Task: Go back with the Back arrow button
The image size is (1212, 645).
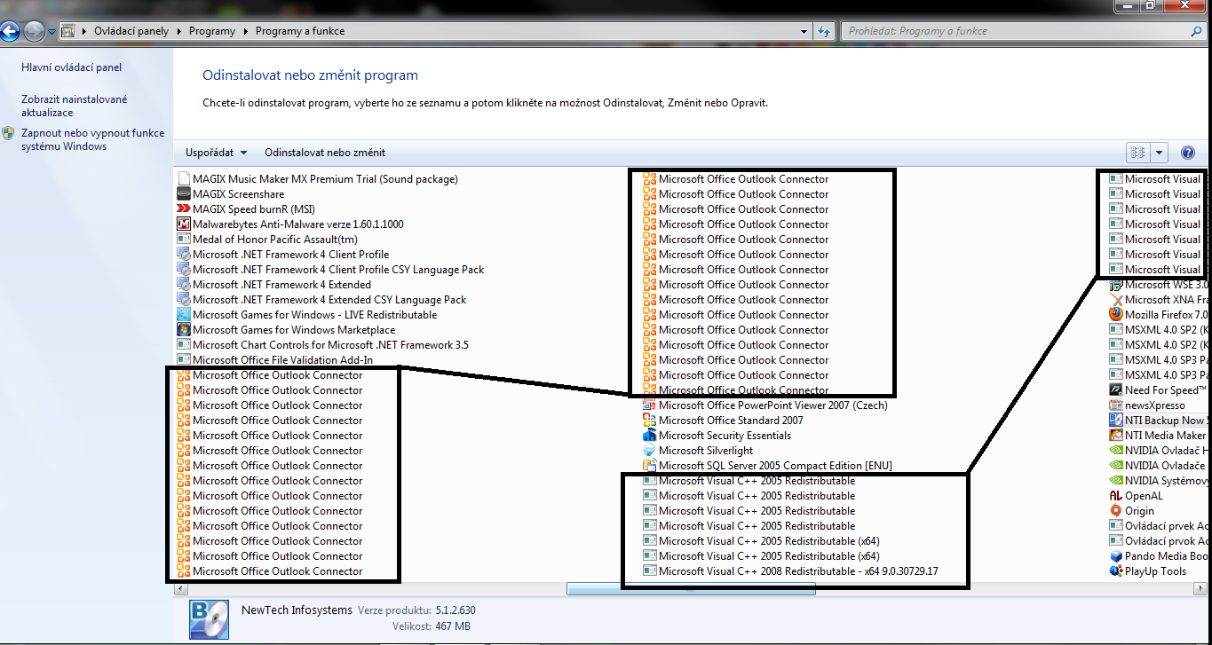Action: [10, 32]
